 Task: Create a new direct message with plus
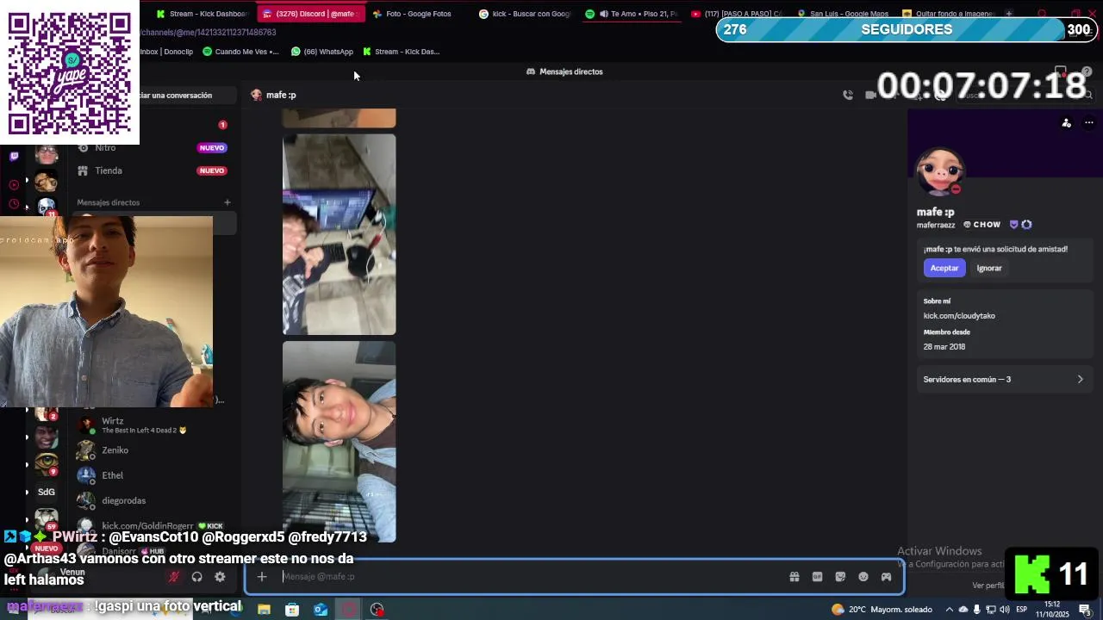pyautogui.click(x=227, y=202)
